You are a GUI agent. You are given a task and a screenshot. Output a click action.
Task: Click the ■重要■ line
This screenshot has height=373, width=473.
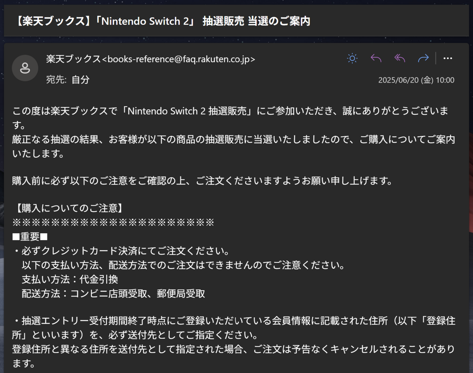point(30,237)
